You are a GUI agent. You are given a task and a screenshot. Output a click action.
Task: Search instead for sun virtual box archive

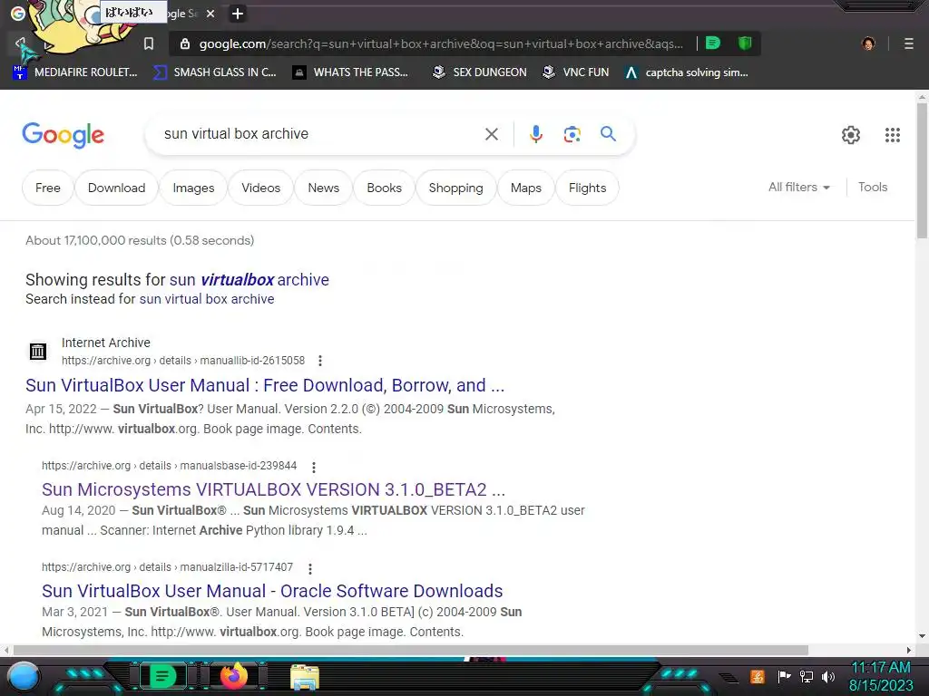tap(207, 299)
